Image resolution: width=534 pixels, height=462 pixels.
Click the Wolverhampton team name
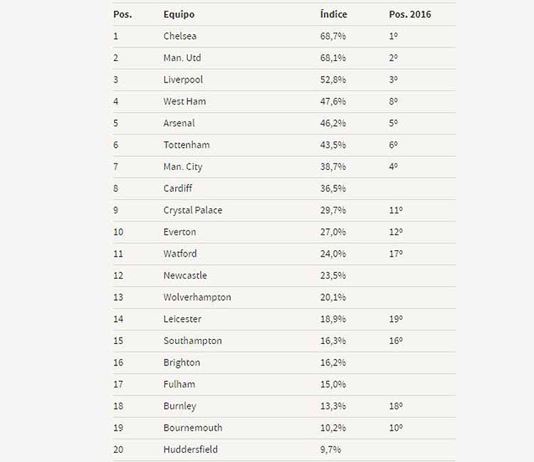coord(197,298)
